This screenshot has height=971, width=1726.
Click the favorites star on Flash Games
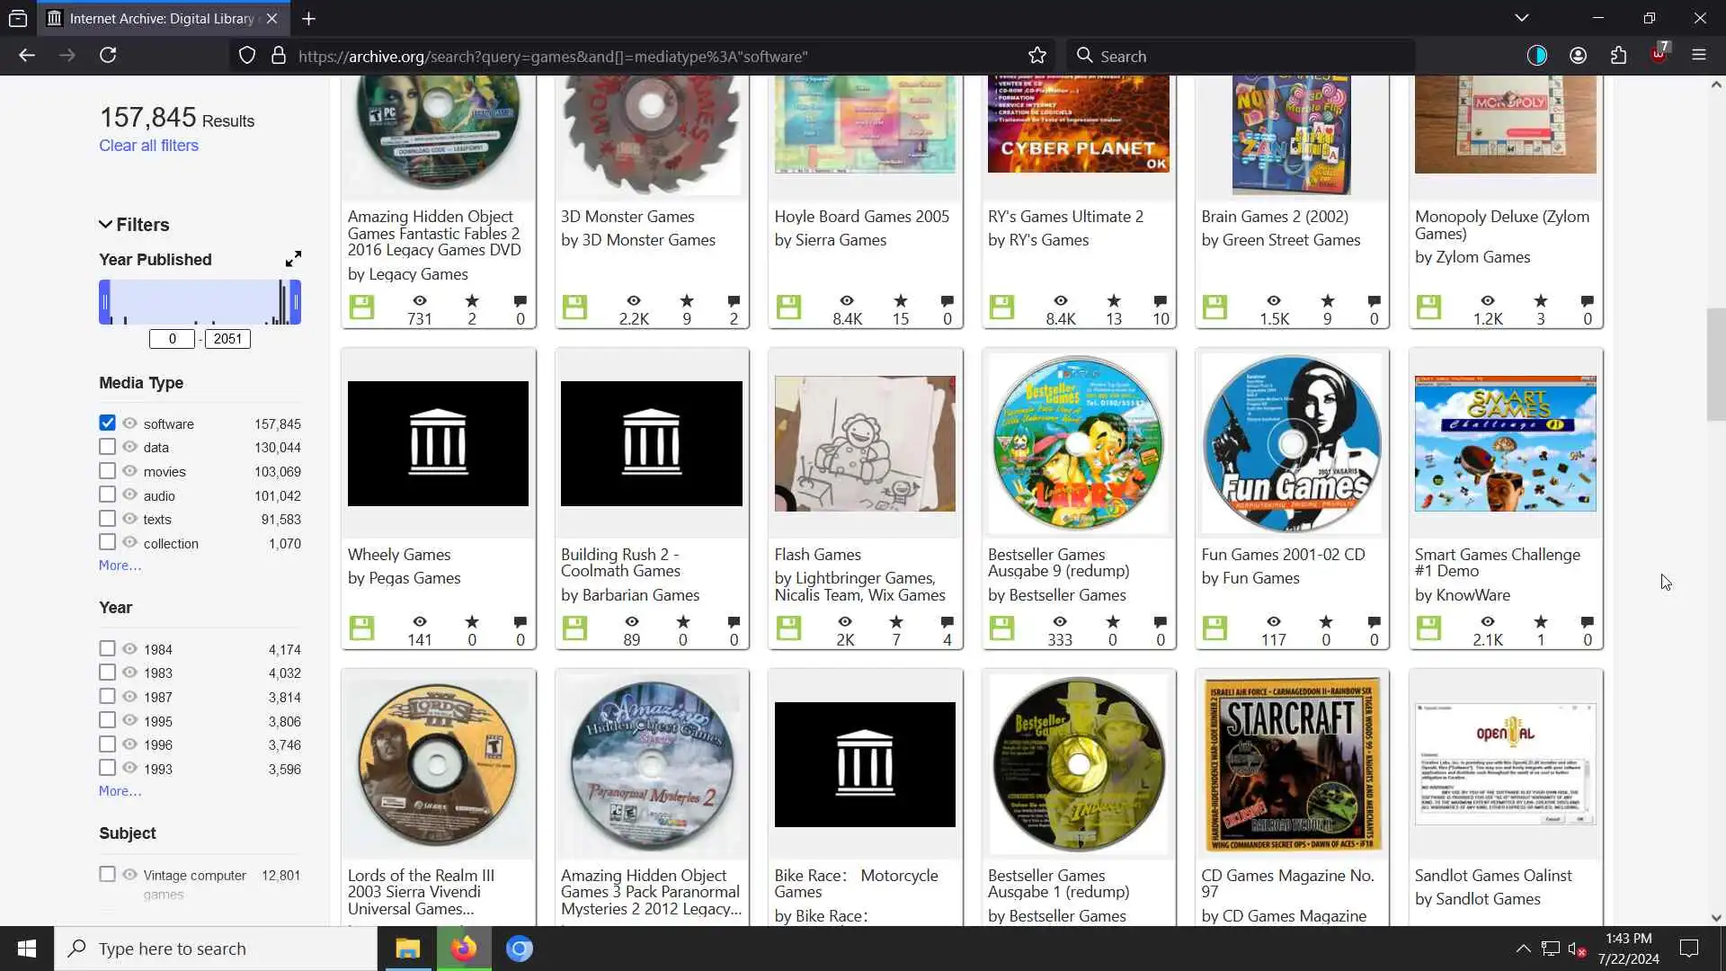(895, 622)
